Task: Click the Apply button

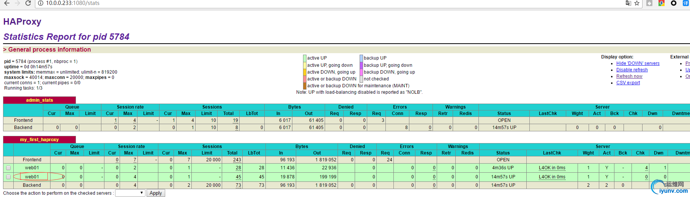Action: [x=156, y=193]
